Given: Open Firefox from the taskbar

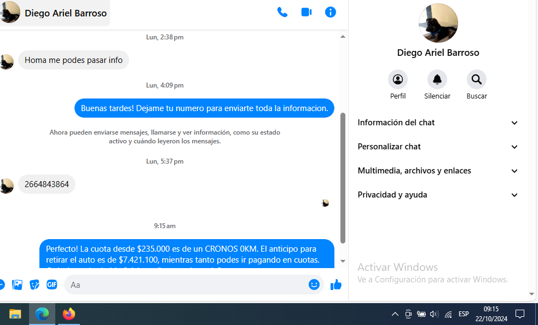Looking at the screenshot, I should pos(68,314).
